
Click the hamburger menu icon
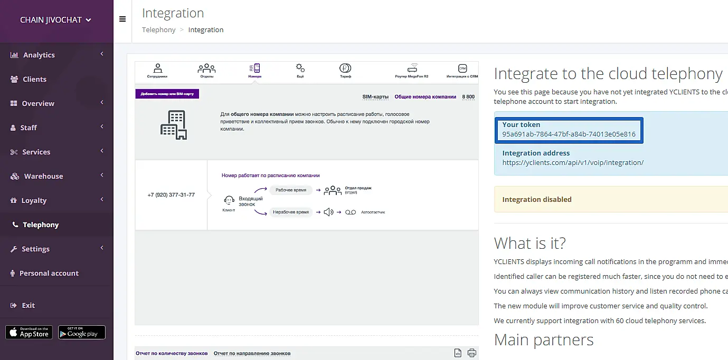[122, 20]
